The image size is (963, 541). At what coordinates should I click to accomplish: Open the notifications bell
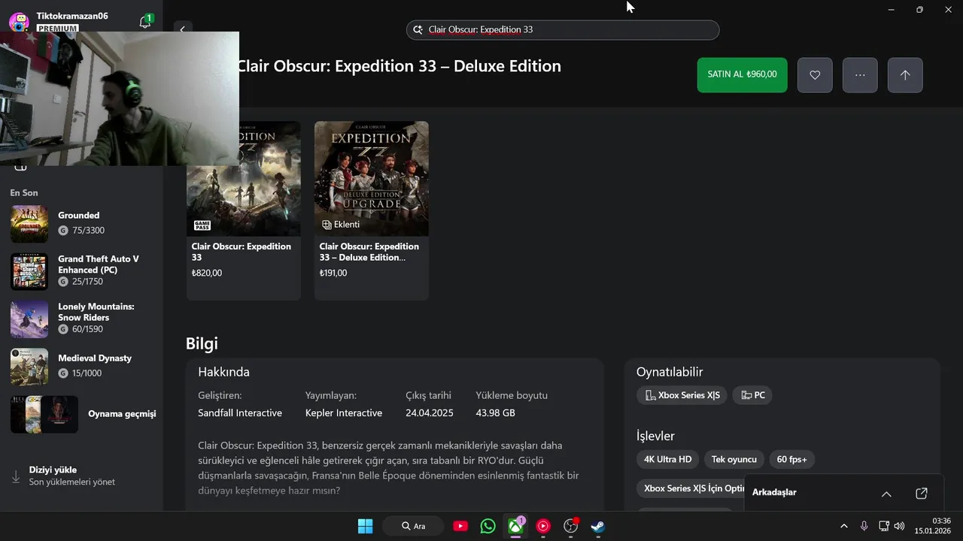pos(145,21)
